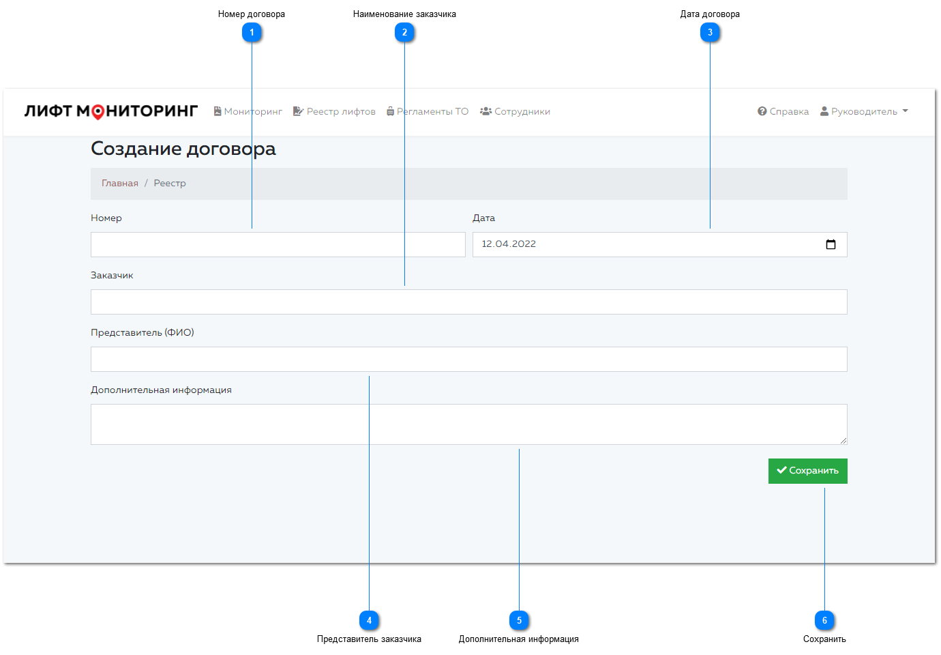941x655 pixels.
Task: Expand the Руководитель user dropdown
Action: (x=864, y=111)
